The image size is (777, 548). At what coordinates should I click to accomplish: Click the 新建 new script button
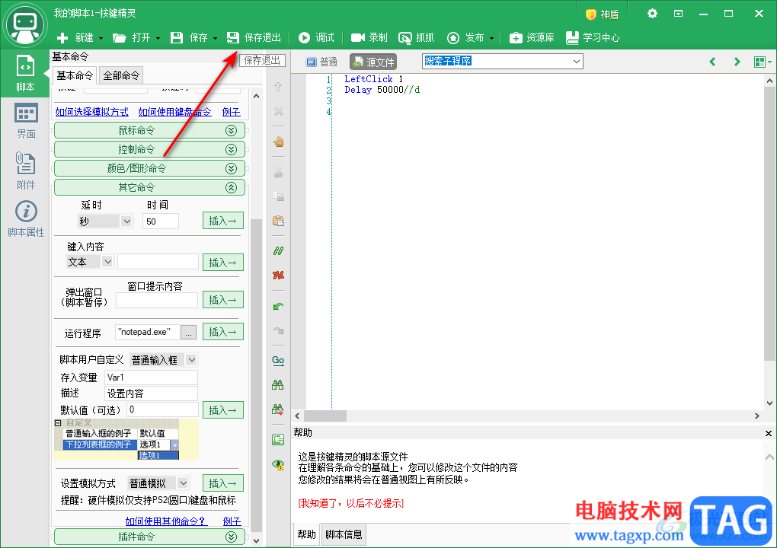click(75, 37)
